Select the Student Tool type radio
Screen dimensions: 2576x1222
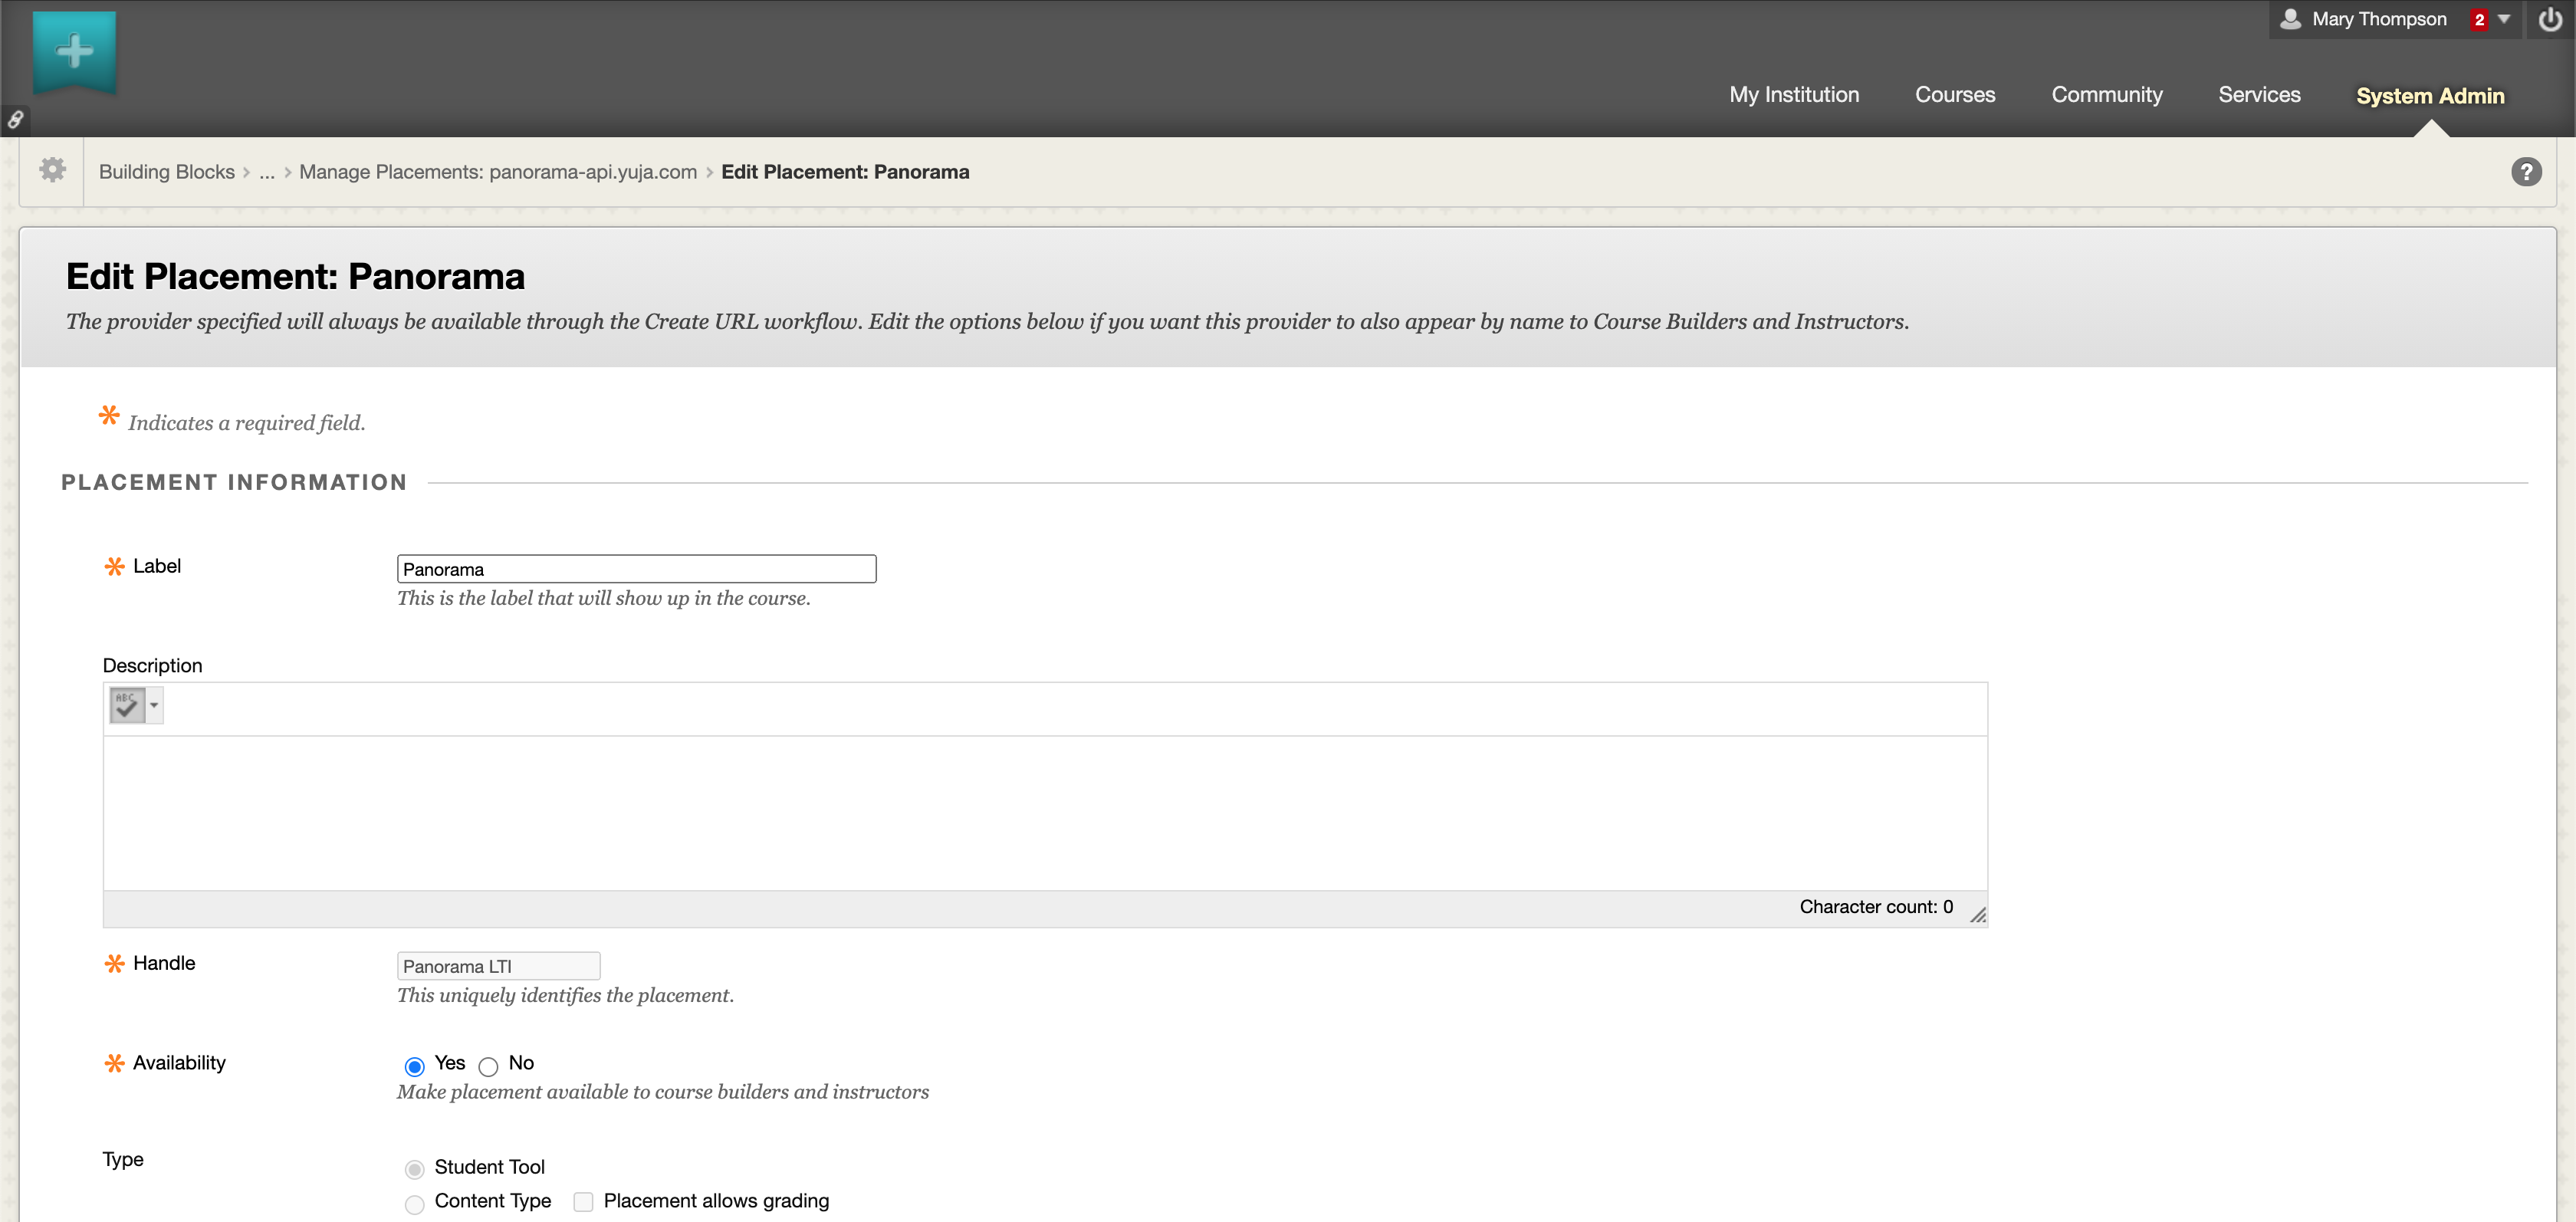(x=414, y=1169)
